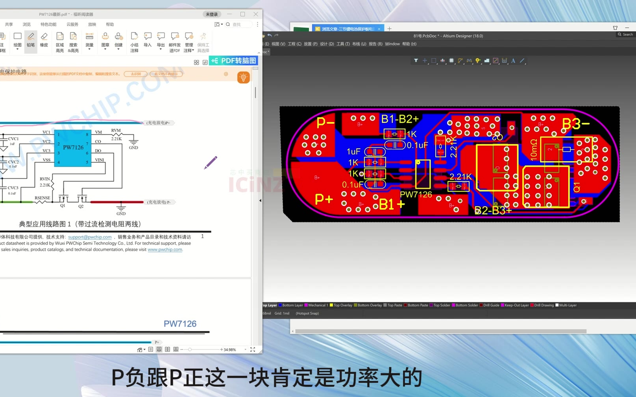Viewport: 636px width, 397px height.
Task: Select the Bottom Layer tab swatch
Action: click(x=280, y=305)
